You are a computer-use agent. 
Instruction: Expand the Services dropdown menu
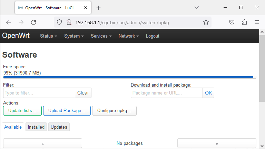[101, 36]
